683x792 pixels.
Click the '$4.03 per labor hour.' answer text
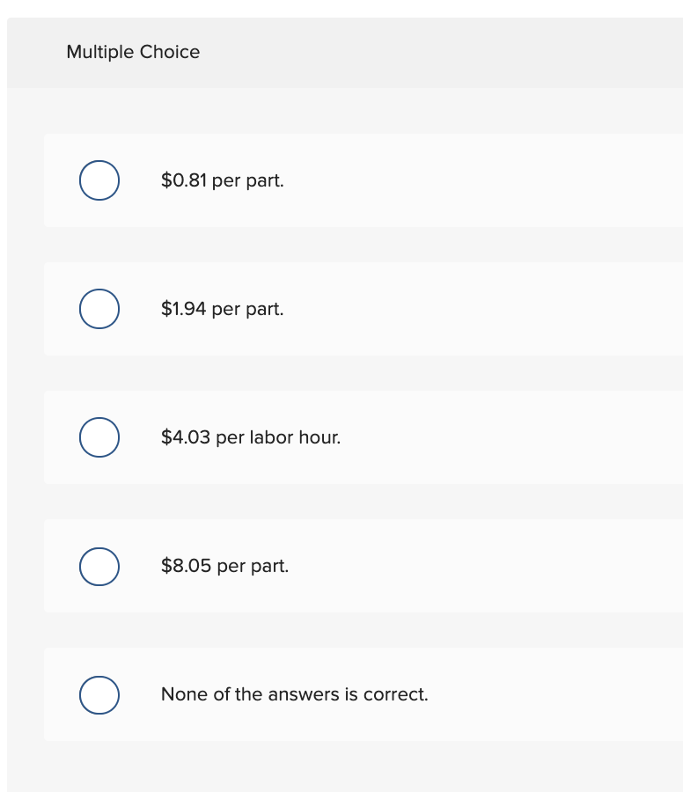pos(250,437)
